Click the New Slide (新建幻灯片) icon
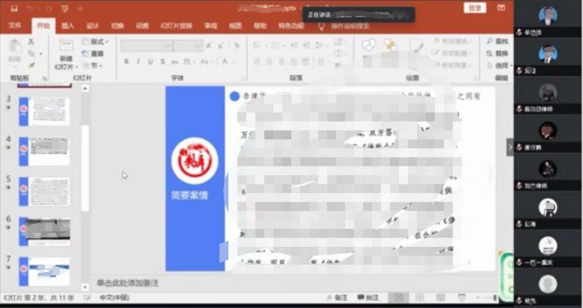Screen dimensions: 583x308 coord(66,46)
